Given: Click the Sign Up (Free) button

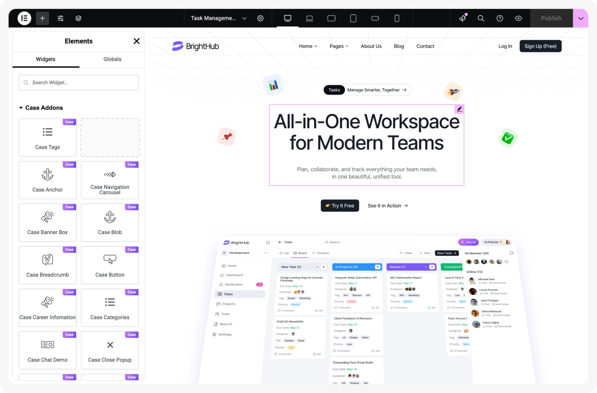Looking at the screenshot, I should click(x=540, y=46).
